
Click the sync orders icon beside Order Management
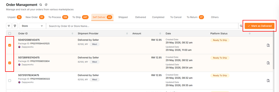[x=40, y=5]
